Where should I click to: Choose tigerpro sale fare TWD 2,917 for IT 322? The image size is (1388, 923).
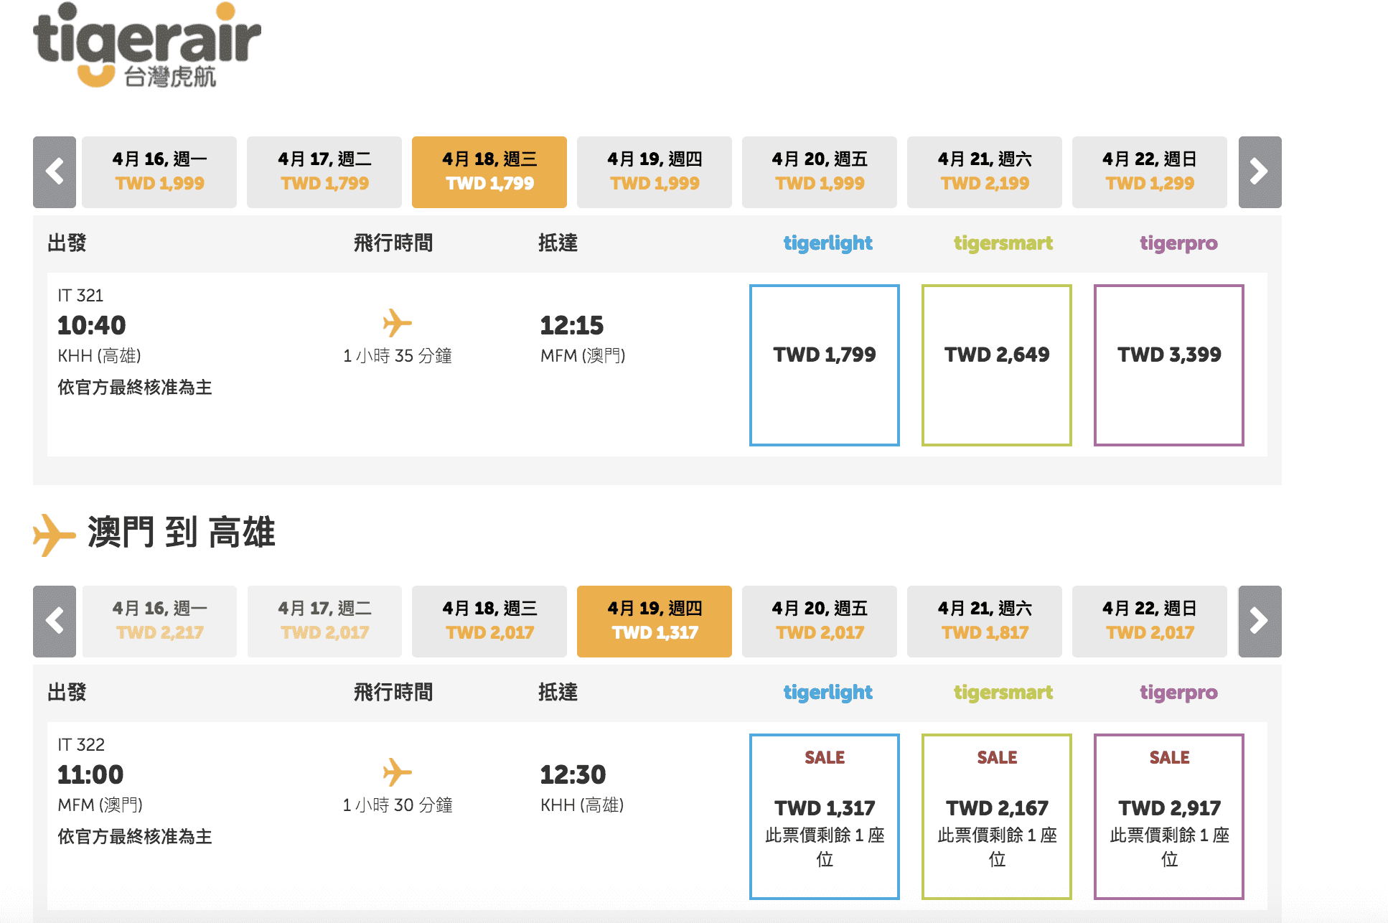(1169, 817)
